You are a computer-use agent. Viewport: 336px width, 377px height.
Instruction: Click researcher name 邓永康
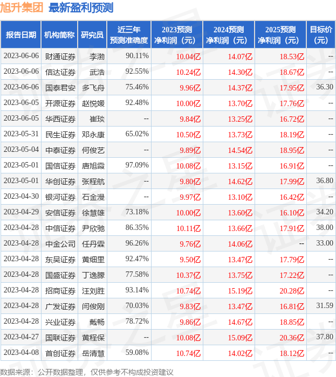click(93, 135)
